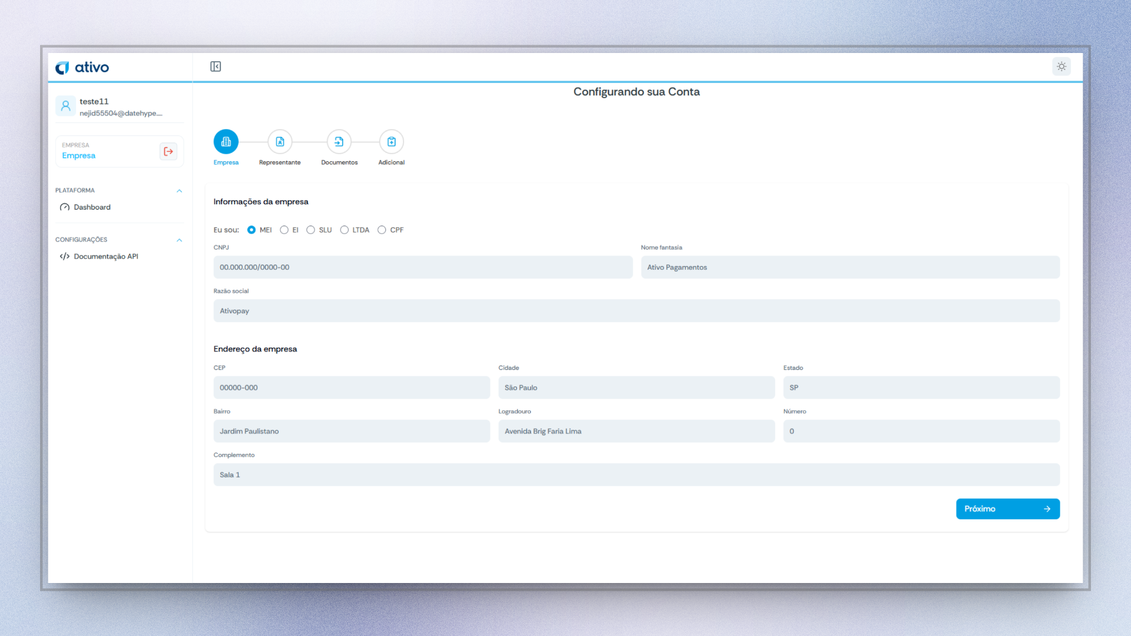Click the Próximo button

(1007, 509)
